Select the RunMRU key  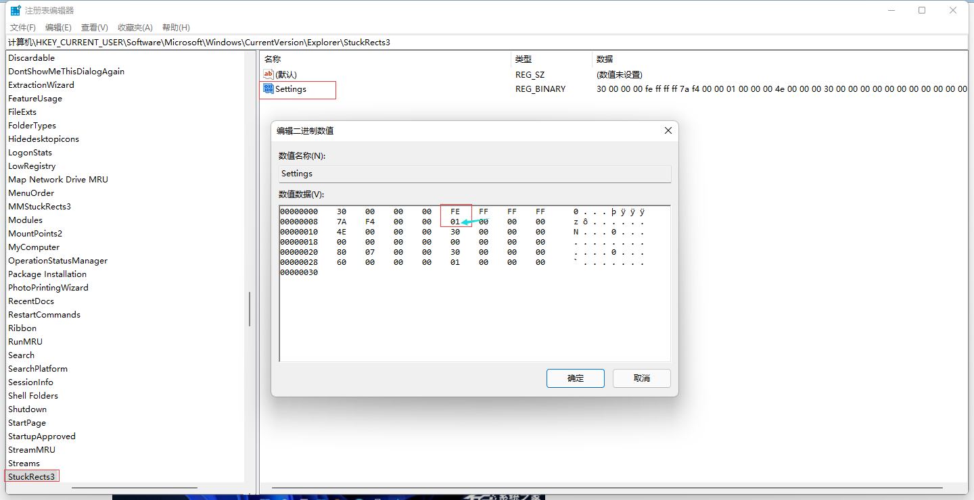(25, 341)
